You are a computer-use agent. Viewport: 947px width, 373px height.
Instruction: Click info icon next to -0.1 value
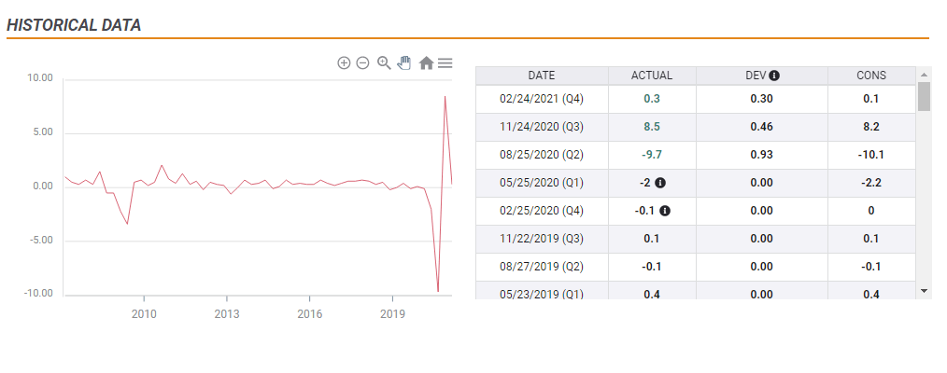pyautogui.click(x=665, y=211)
